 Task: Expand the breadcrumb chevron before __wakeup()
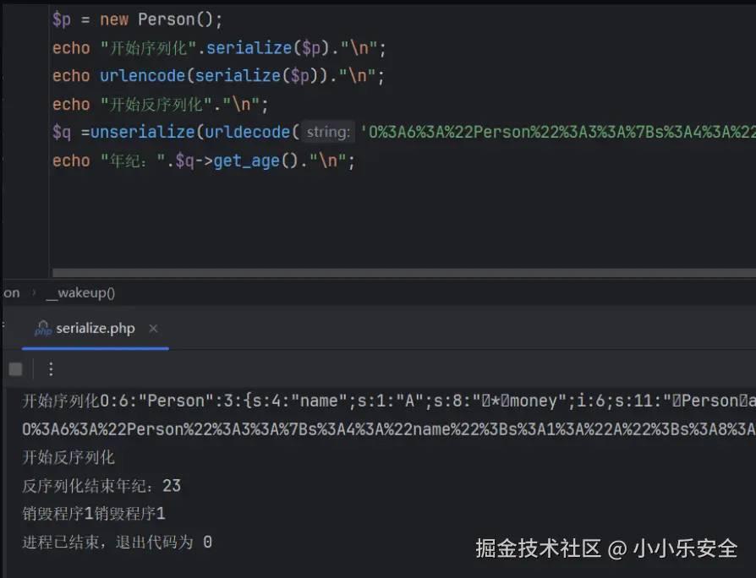coord(34,293)
